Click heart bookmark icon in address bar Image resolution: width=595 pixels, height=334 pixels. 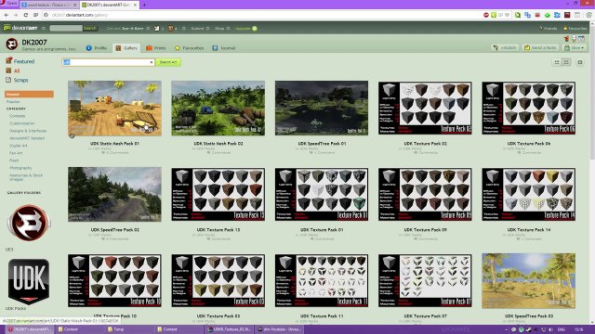pos(508,15)
